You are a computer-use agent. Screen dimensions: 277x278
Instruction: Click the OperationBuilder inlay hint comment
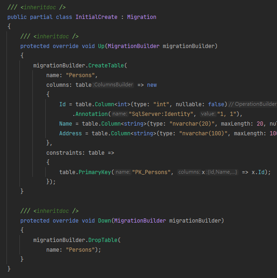tap(252, 104)
